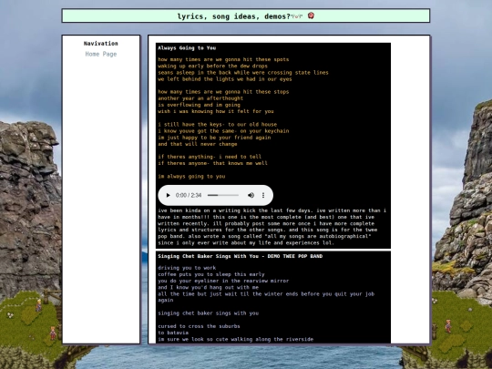The image size is (492, 369).
Task: Click the 'Singing Chet Baker Sings With You' title
Action: (209, 256)
